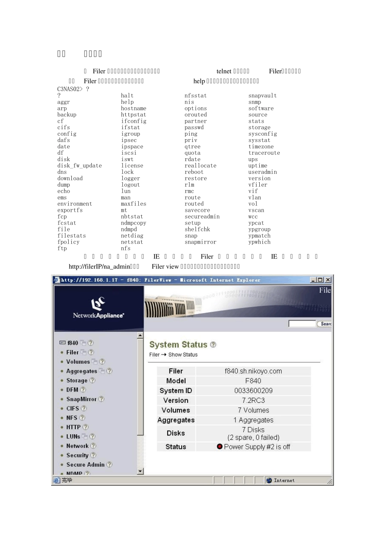Click the Filer → Show Status breadcrumb
The width and height of the screenshot is (379, 536).
coord(173,355)
